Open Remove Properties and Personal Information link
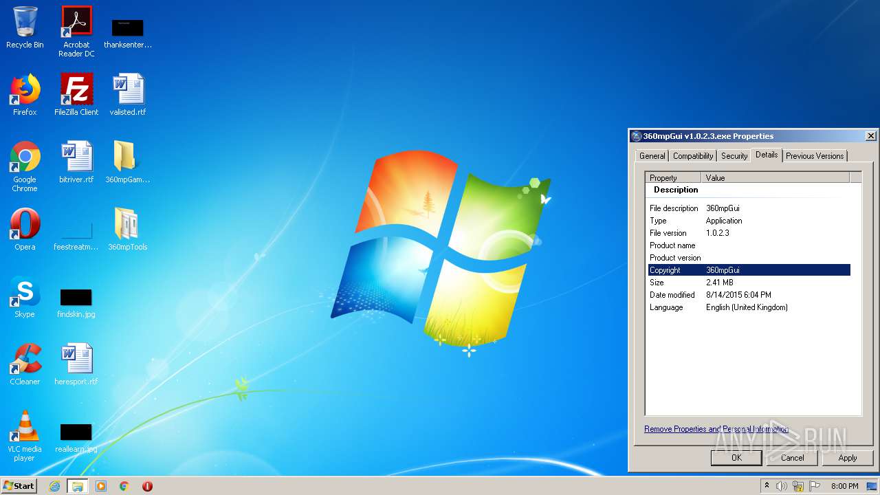This screenshot has height=495, width=880. point(716,429)
